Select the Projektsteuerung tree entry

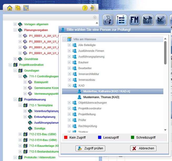[x=35, y=99]
